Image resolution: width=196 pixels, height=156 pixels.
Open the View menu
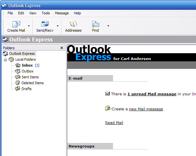(x=33, y=13)
